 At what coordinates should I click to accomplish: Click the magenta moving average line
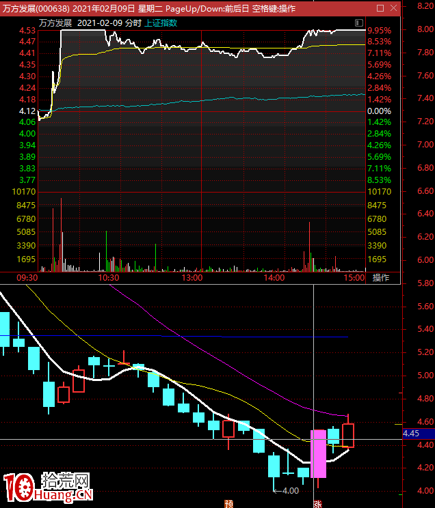(x=227, y=365)
